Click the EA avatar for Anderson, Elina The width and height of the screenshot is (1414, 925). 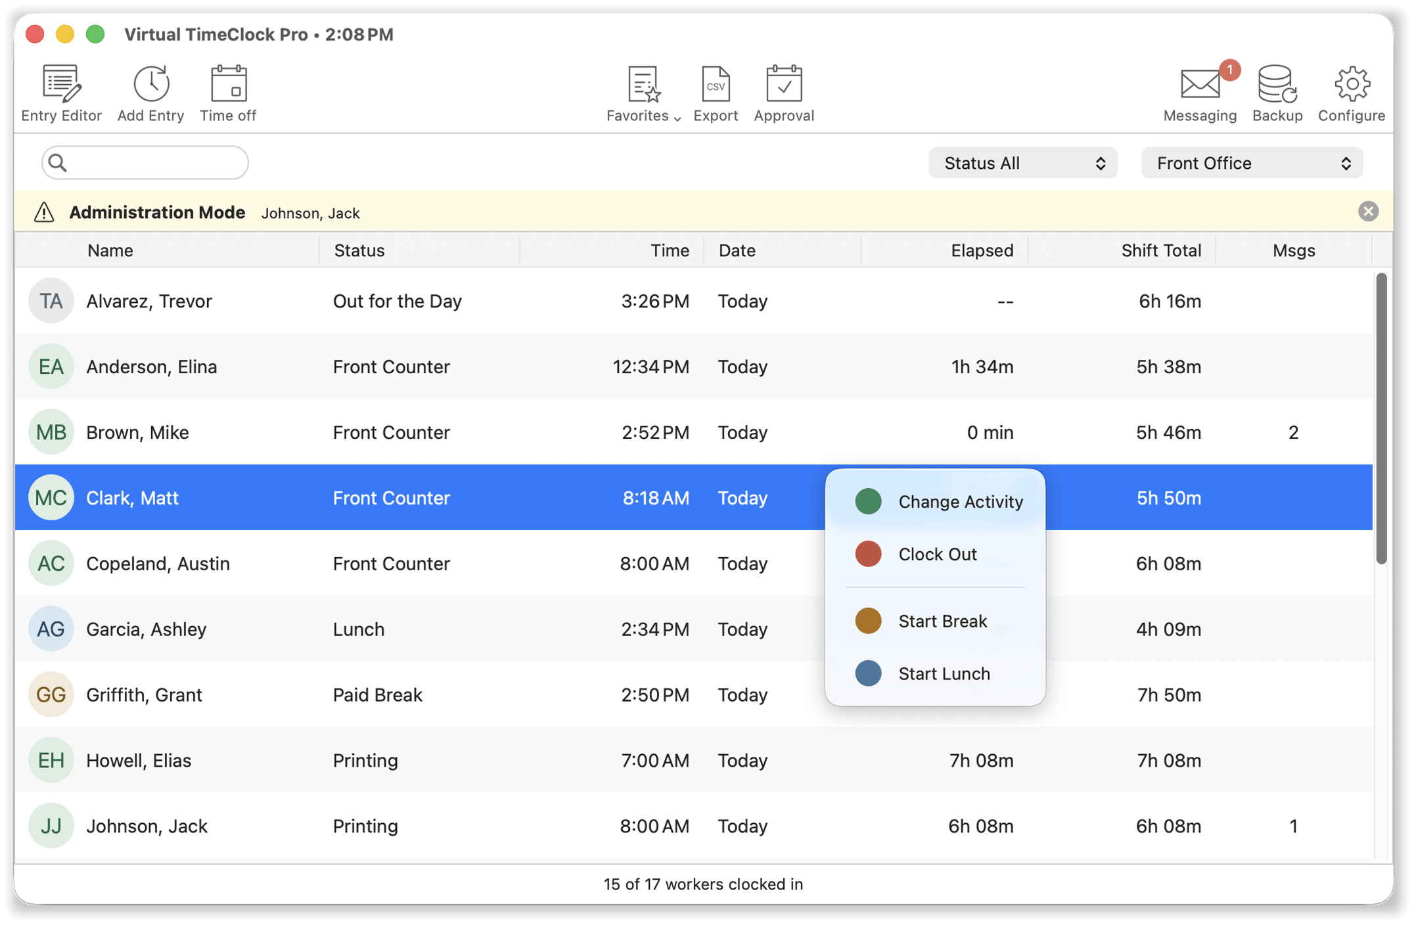[51, 367]
